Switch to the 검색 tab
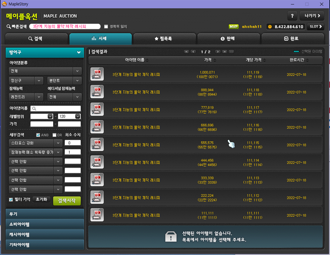The height and width of the screenshot is (255, 330). (36, 39)
